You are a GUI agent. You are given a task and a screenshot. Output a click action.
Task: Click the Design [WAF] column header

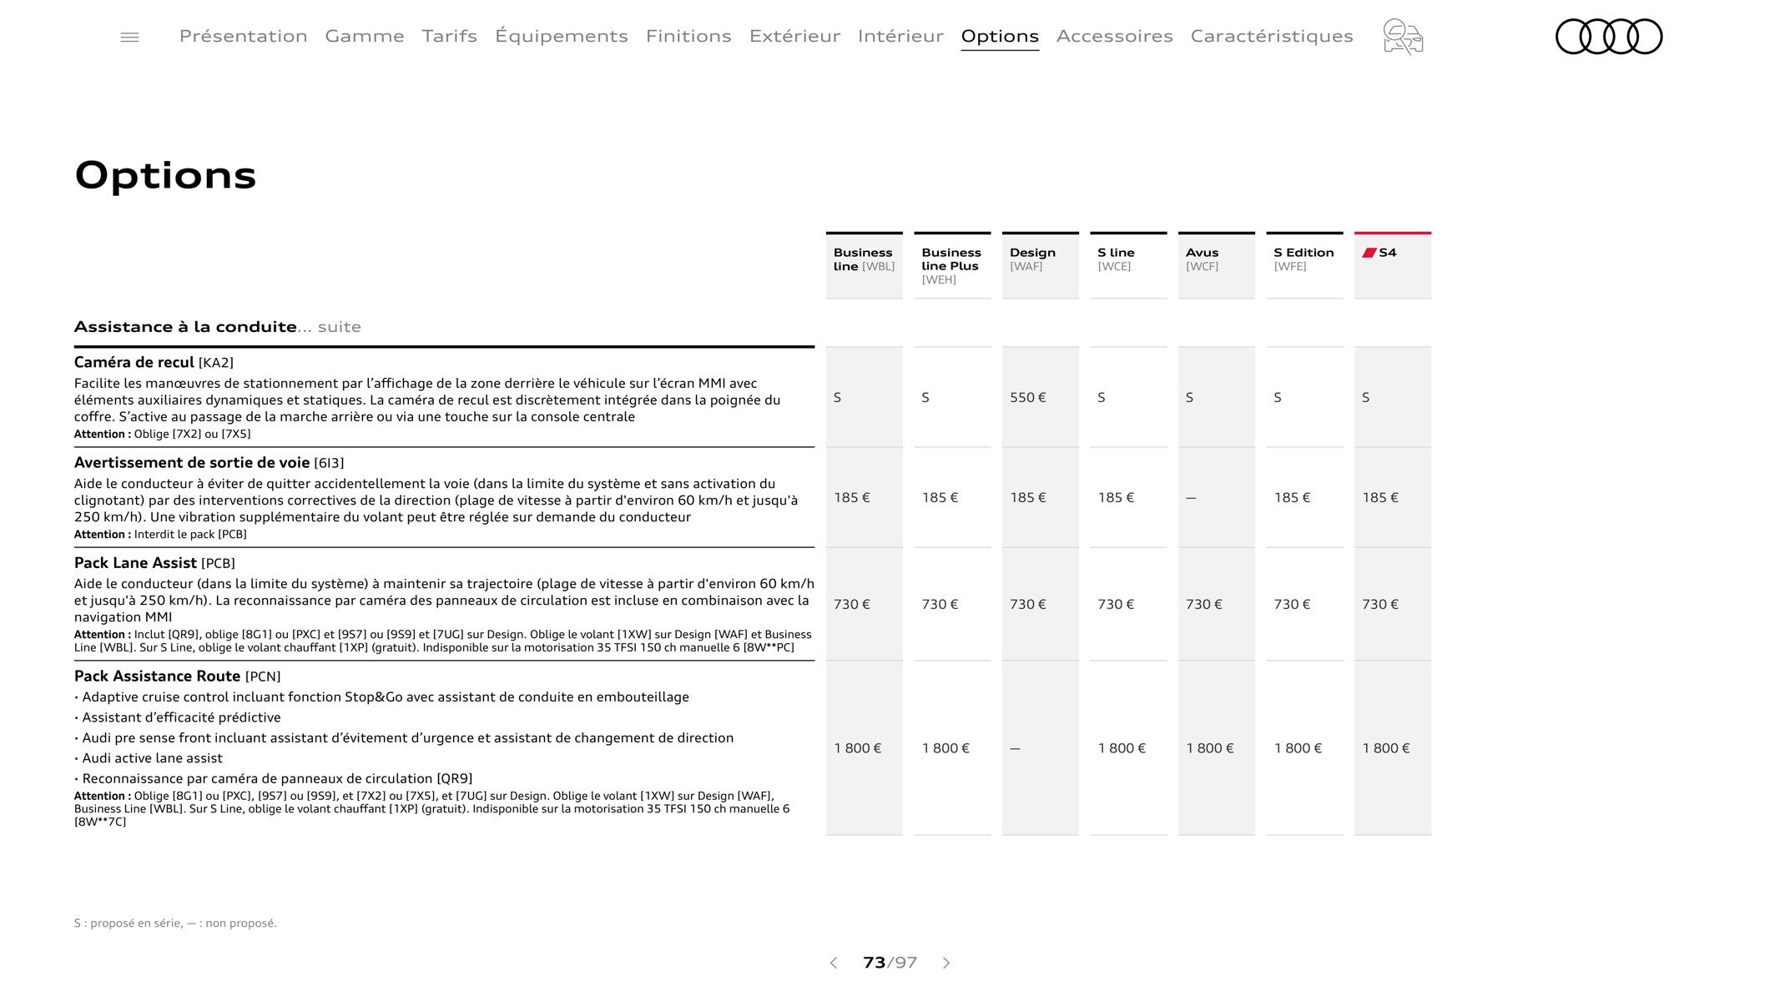[1041, 265]
